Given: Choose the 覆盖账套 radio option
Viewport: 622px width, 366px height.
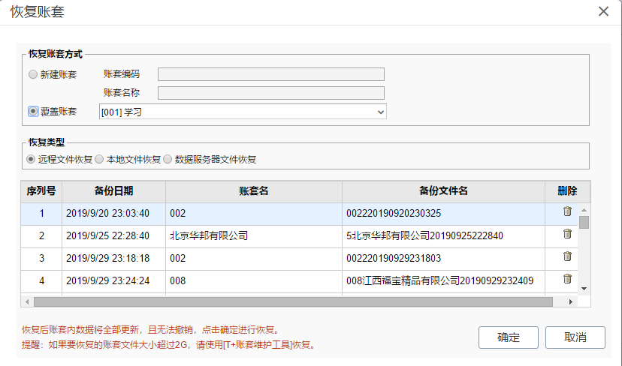Looking at the screenshot, I should (x=33, y=111).
